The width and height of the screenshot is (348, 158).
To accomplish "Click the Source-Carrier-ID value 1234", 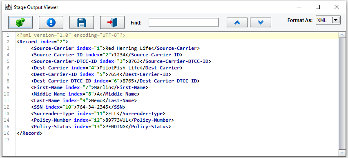I will pos(120,55).
